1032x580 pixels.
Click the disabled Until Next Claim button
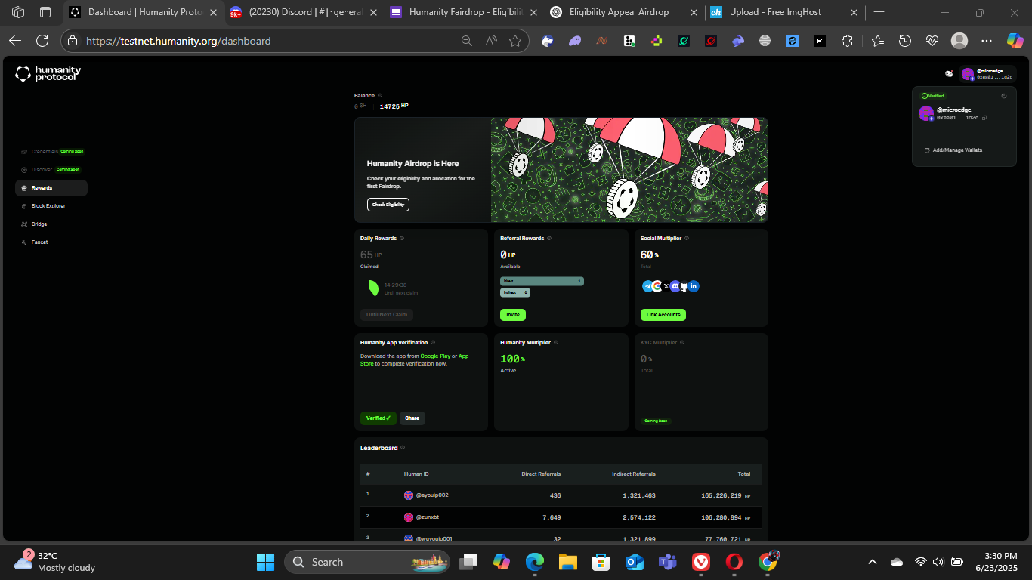[387, 315]
